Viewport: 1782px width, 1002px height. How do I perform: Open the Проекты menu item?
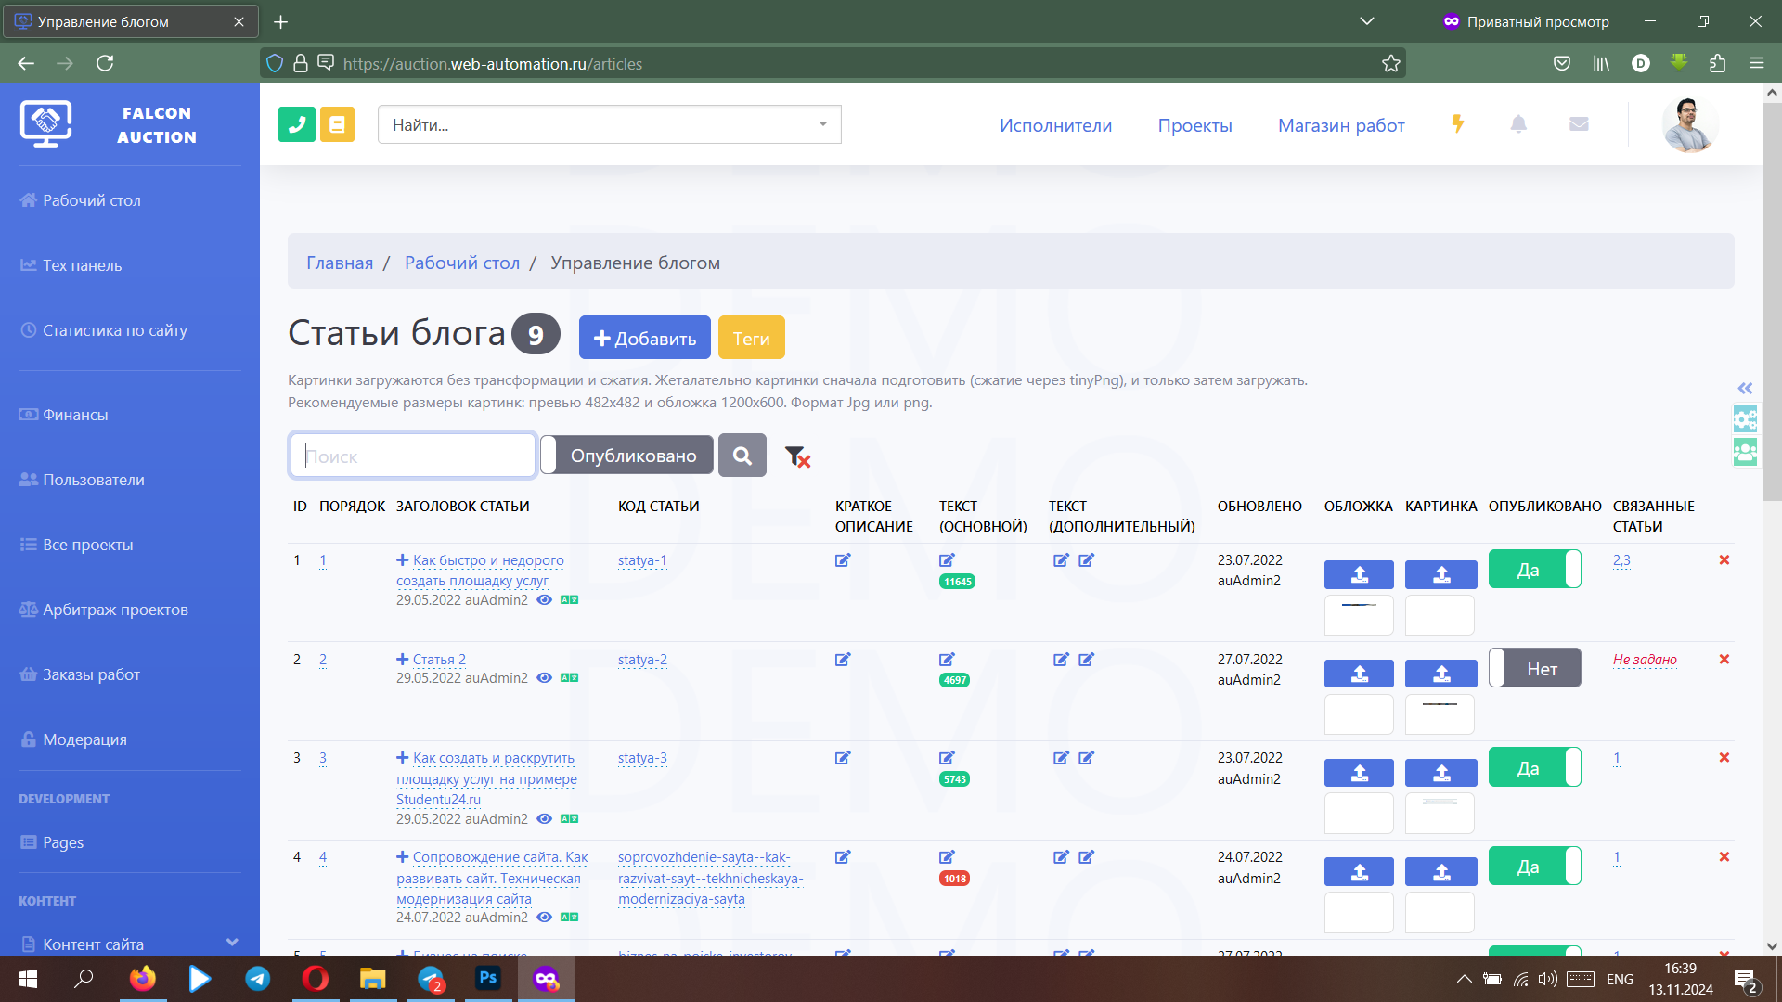pos(1195,125)
